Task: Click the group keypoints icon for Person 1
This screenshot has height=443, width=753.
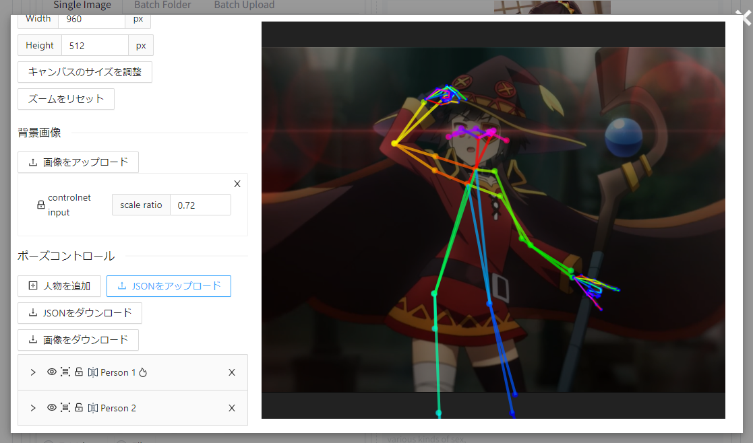Action: [x=65, y=372]
